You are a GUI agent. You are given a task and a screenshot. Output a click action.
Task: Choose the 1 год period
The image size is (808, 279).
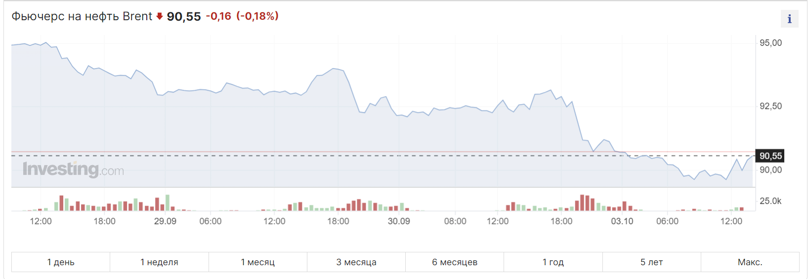point(553,262)
